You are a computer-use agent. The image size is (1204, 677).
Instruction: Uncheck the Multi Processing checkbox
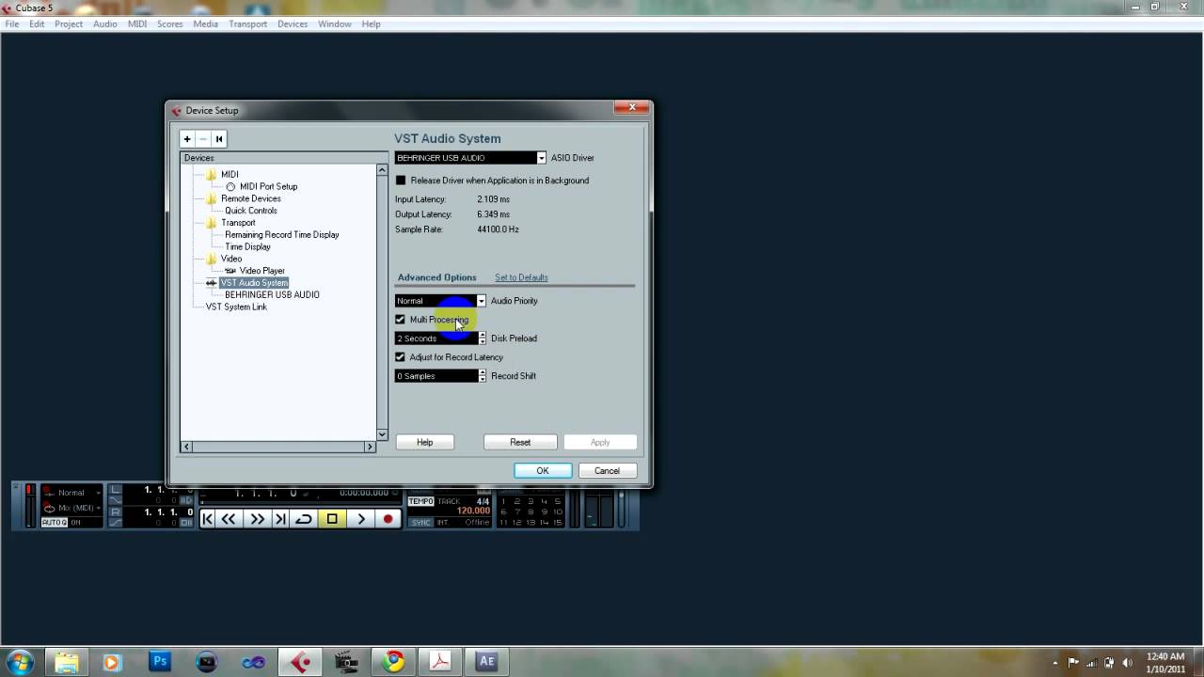[x=400, y=320]
